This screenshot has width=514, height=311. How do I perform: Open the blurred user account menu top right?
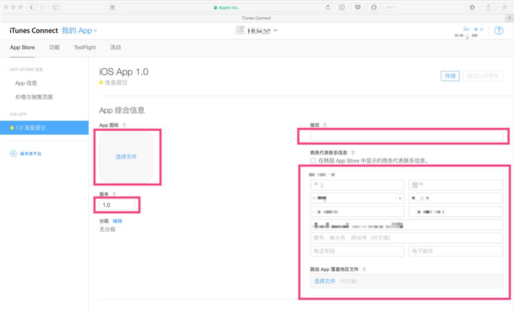tap(469, 32)
